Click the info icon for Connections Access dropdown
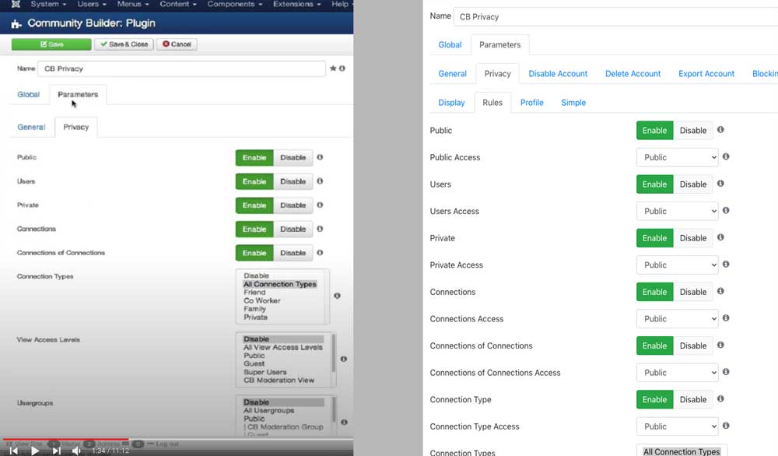 tap(726, 318)
